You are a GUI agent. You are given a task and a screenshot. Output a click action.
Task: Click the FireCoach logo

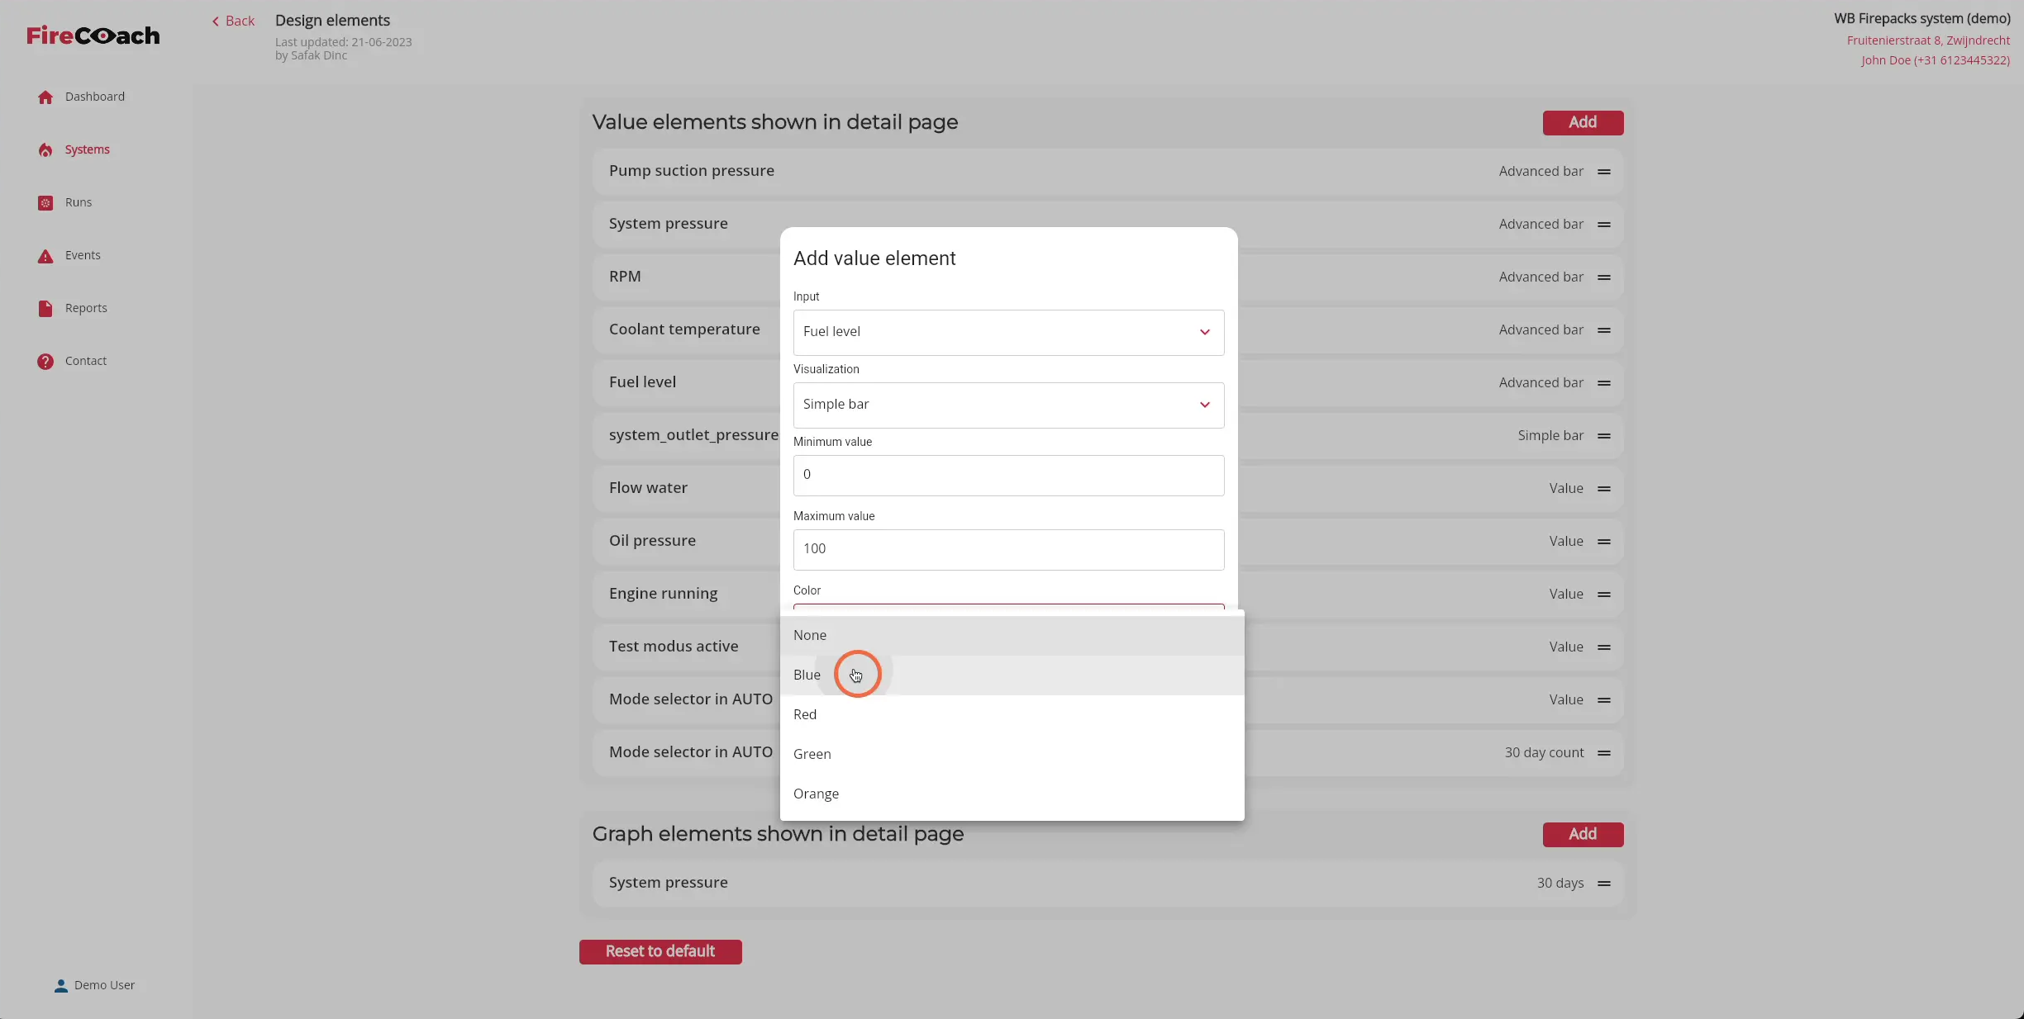[93, 36]
